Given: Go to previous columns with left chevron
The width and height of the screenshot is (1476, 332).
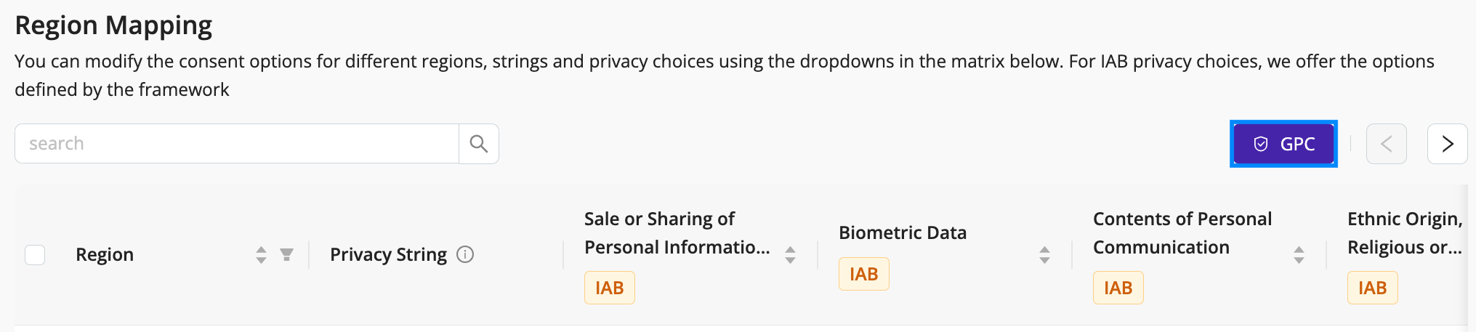Looking at the screenshot, I should (1387, 144).
